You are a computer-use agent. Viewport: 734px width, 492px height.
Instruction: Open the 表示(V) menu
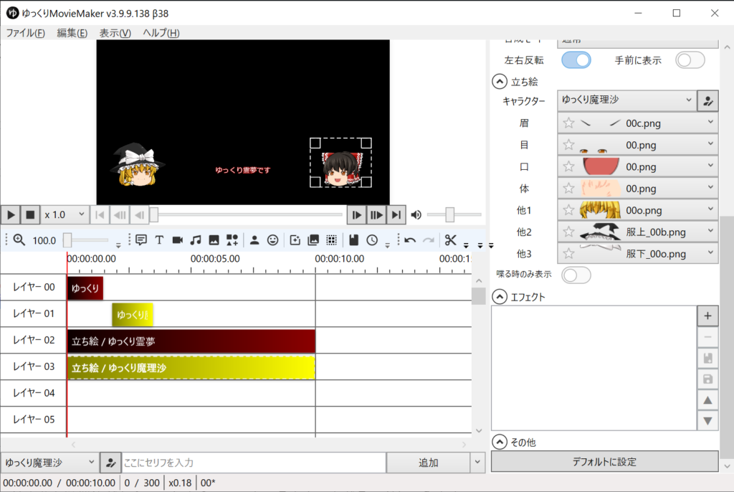[115, 33]
